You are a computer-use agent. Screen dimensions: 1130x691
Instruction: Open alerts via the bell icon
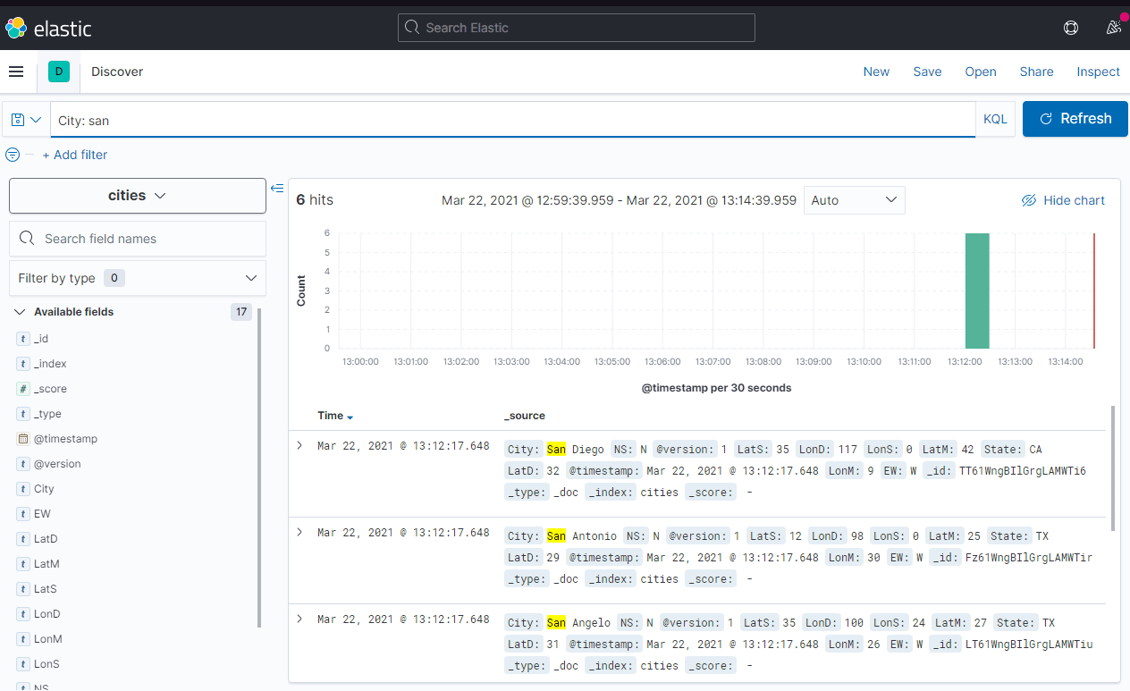coord(1113,28)
